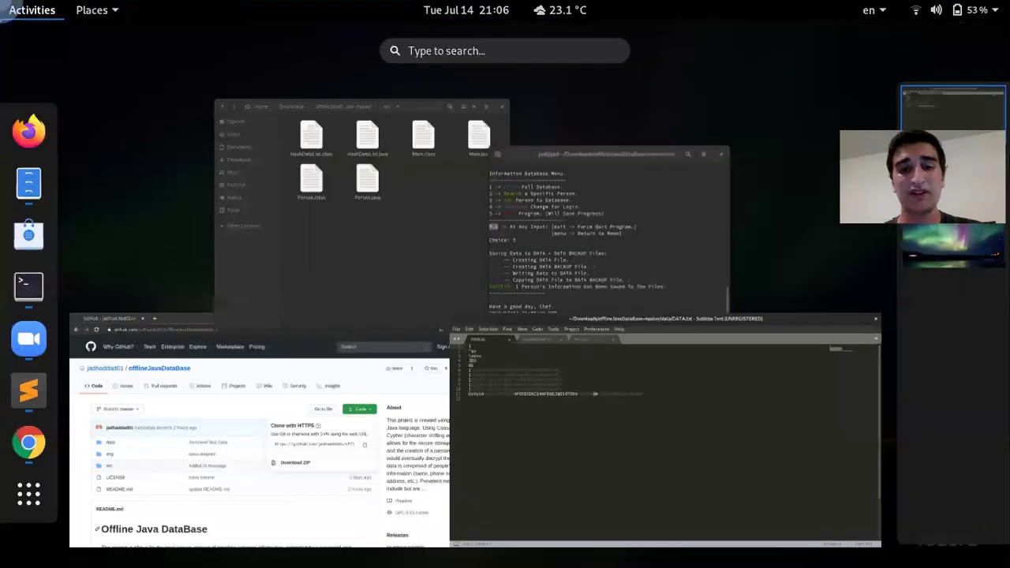Open the Branch: master dropdown
Screen dimensions: 1010x568
pyautogui.click(x=117, y=409)
